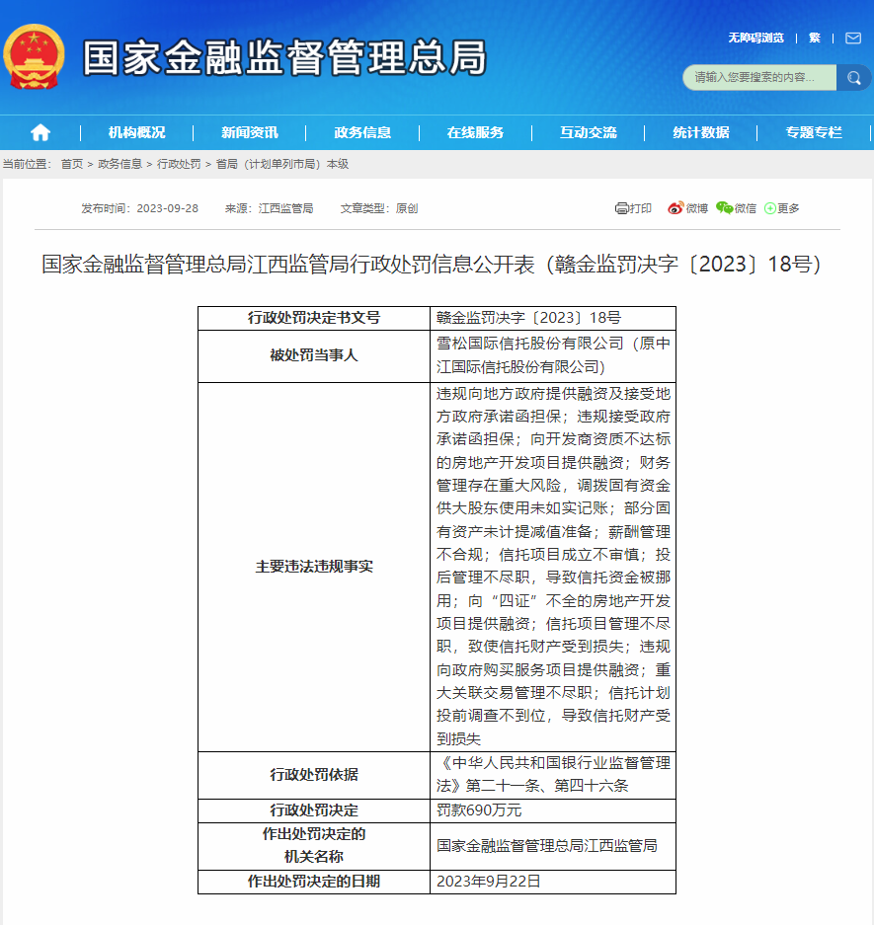The height and width of the screenshot is (925, 874).
Task: Click the 文章类型：原创 text
Action: [x=379, y=208]
